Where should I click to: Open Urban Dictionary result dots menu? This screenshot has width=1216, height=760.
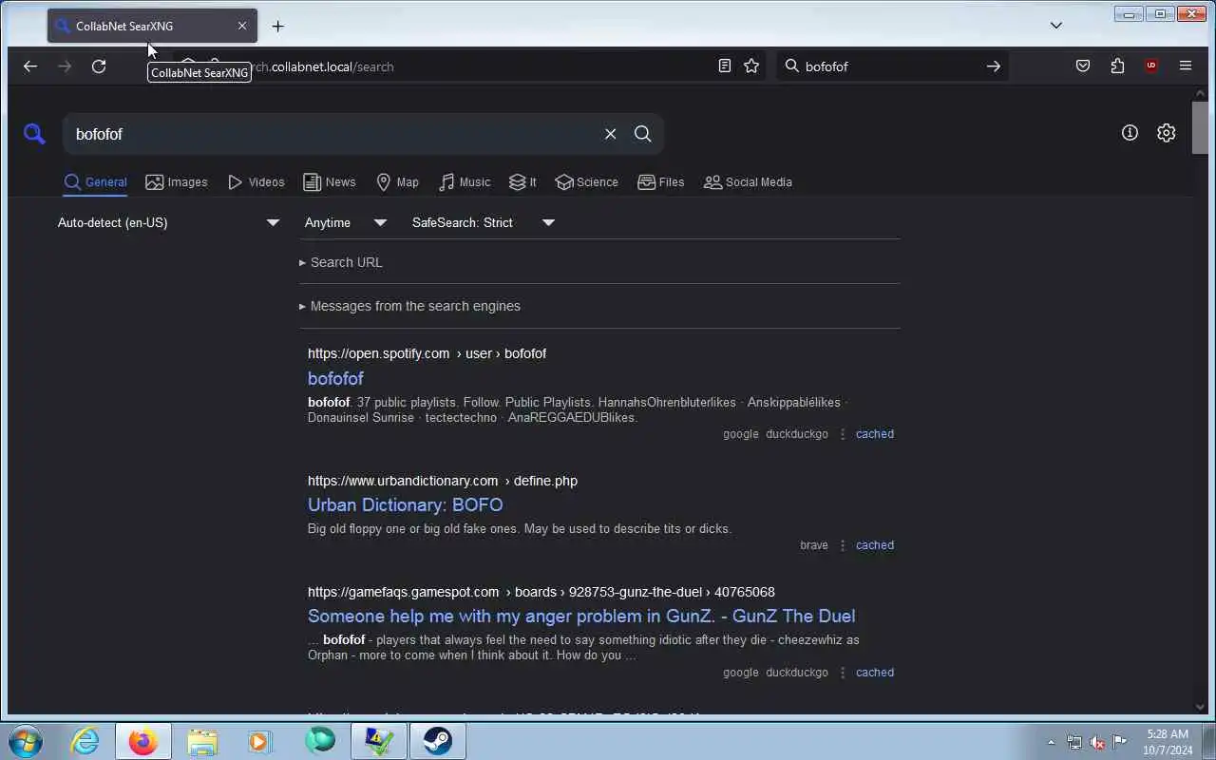tap(843, 545)
